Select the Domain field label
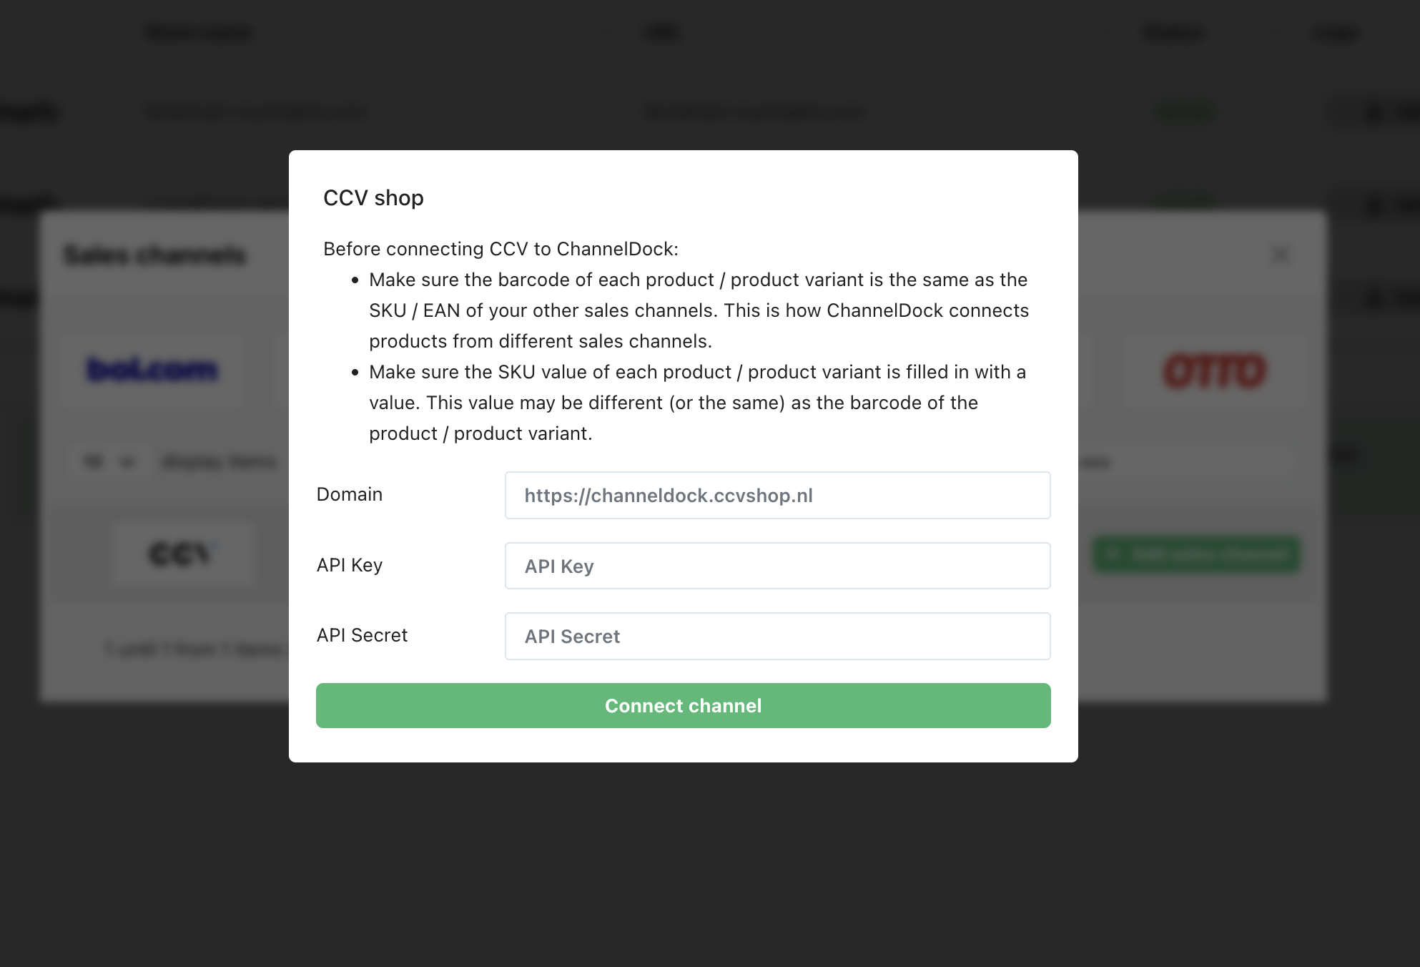Viewport: 1420px width, 967px height. pyautogui.click(x=350, y=494)
